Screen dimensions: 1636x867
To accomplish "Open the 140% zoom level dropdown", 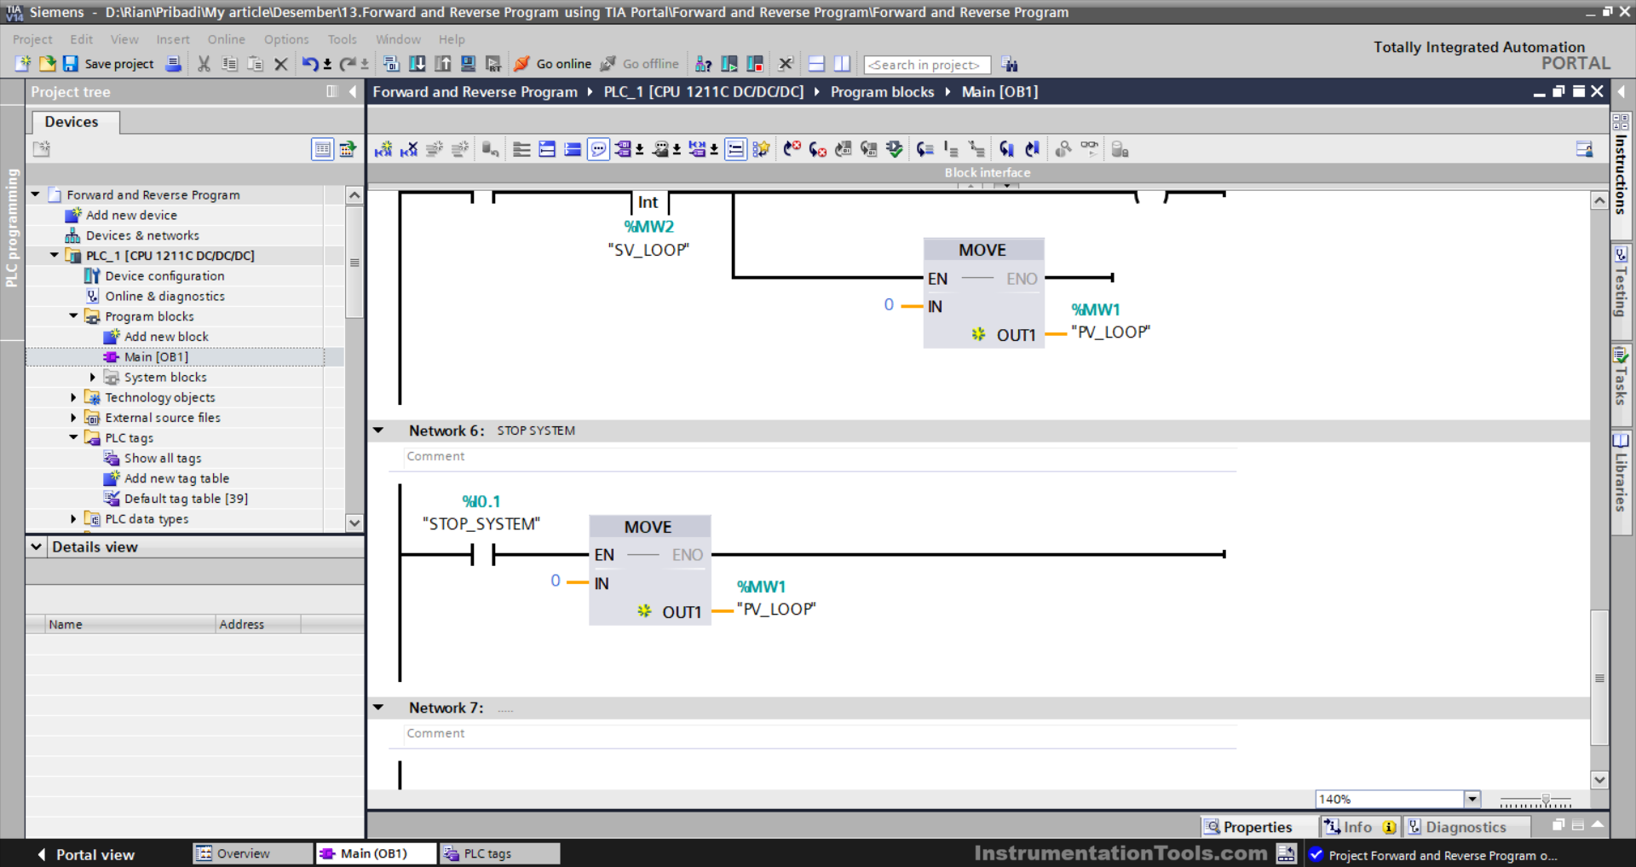I will tap(1472, 799).
